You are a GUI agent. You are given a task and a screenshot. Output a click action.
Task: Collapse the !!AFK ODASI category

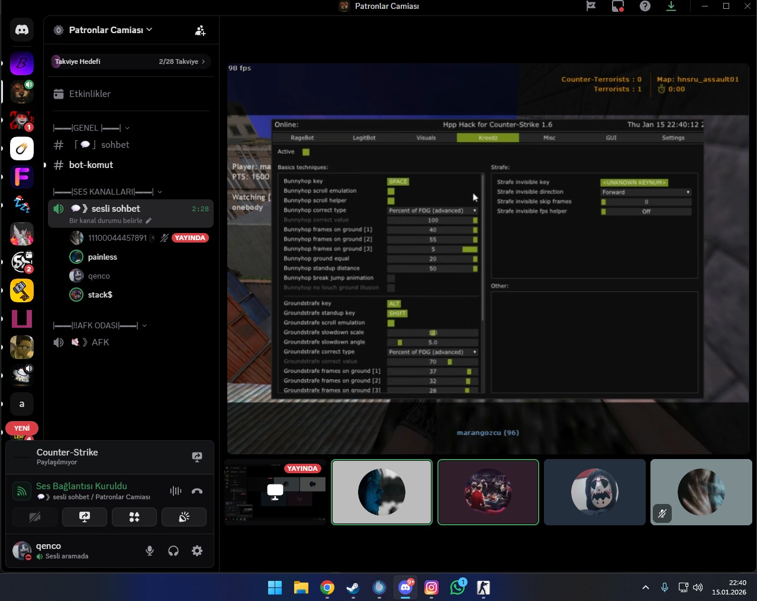tap(99, 325)
